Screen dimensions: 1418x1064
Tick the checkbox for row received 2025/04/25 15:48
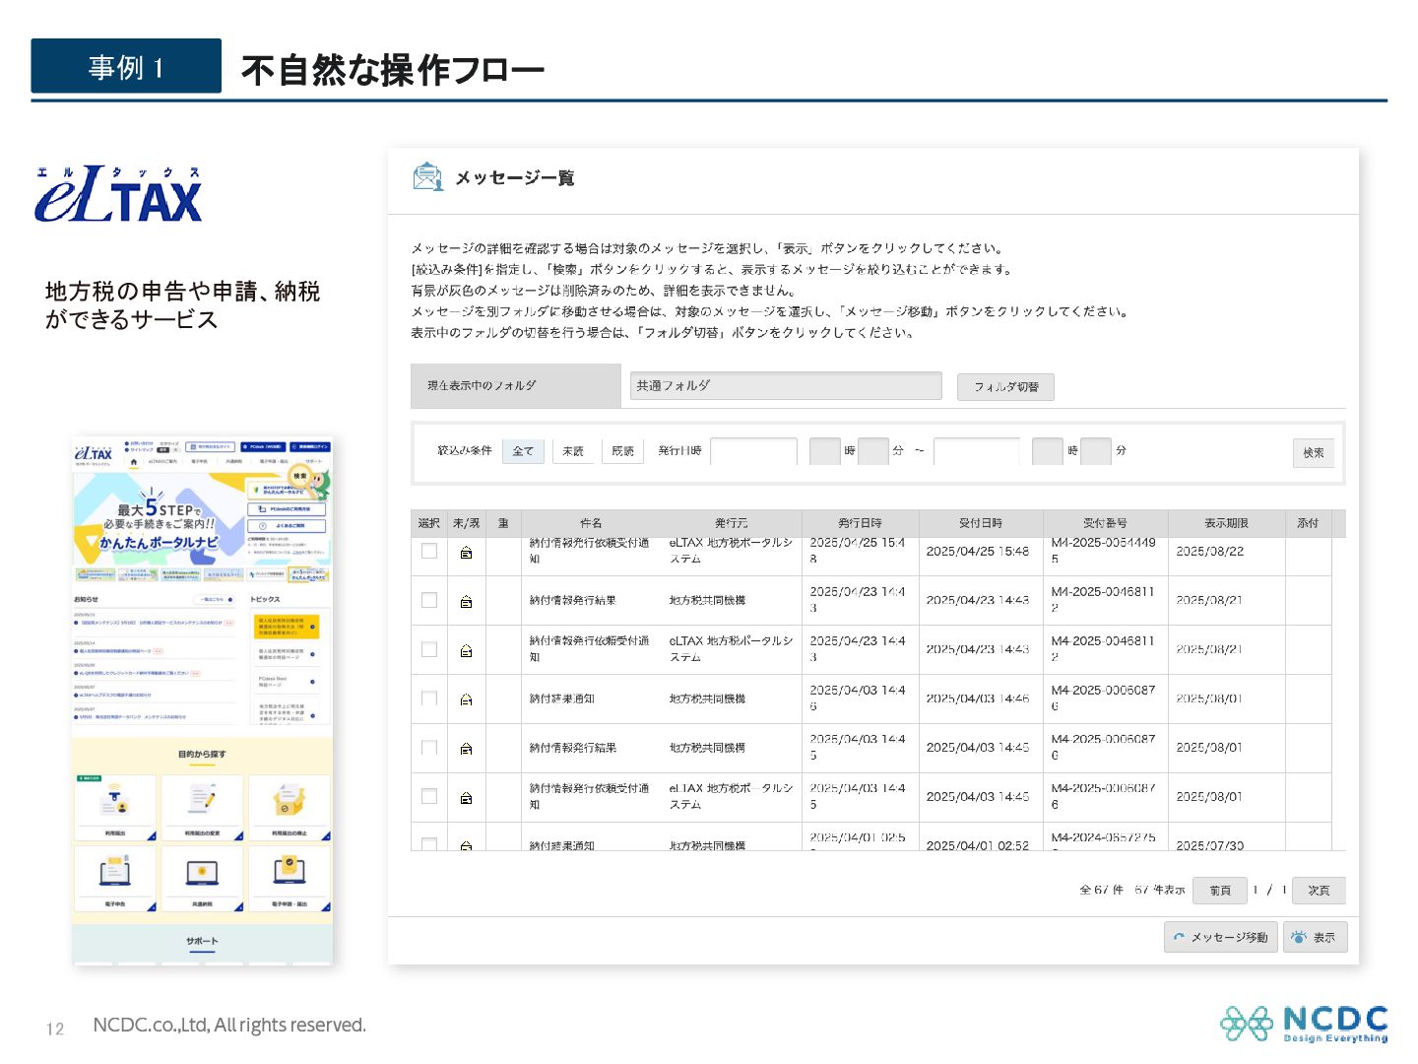coord(429,551)
